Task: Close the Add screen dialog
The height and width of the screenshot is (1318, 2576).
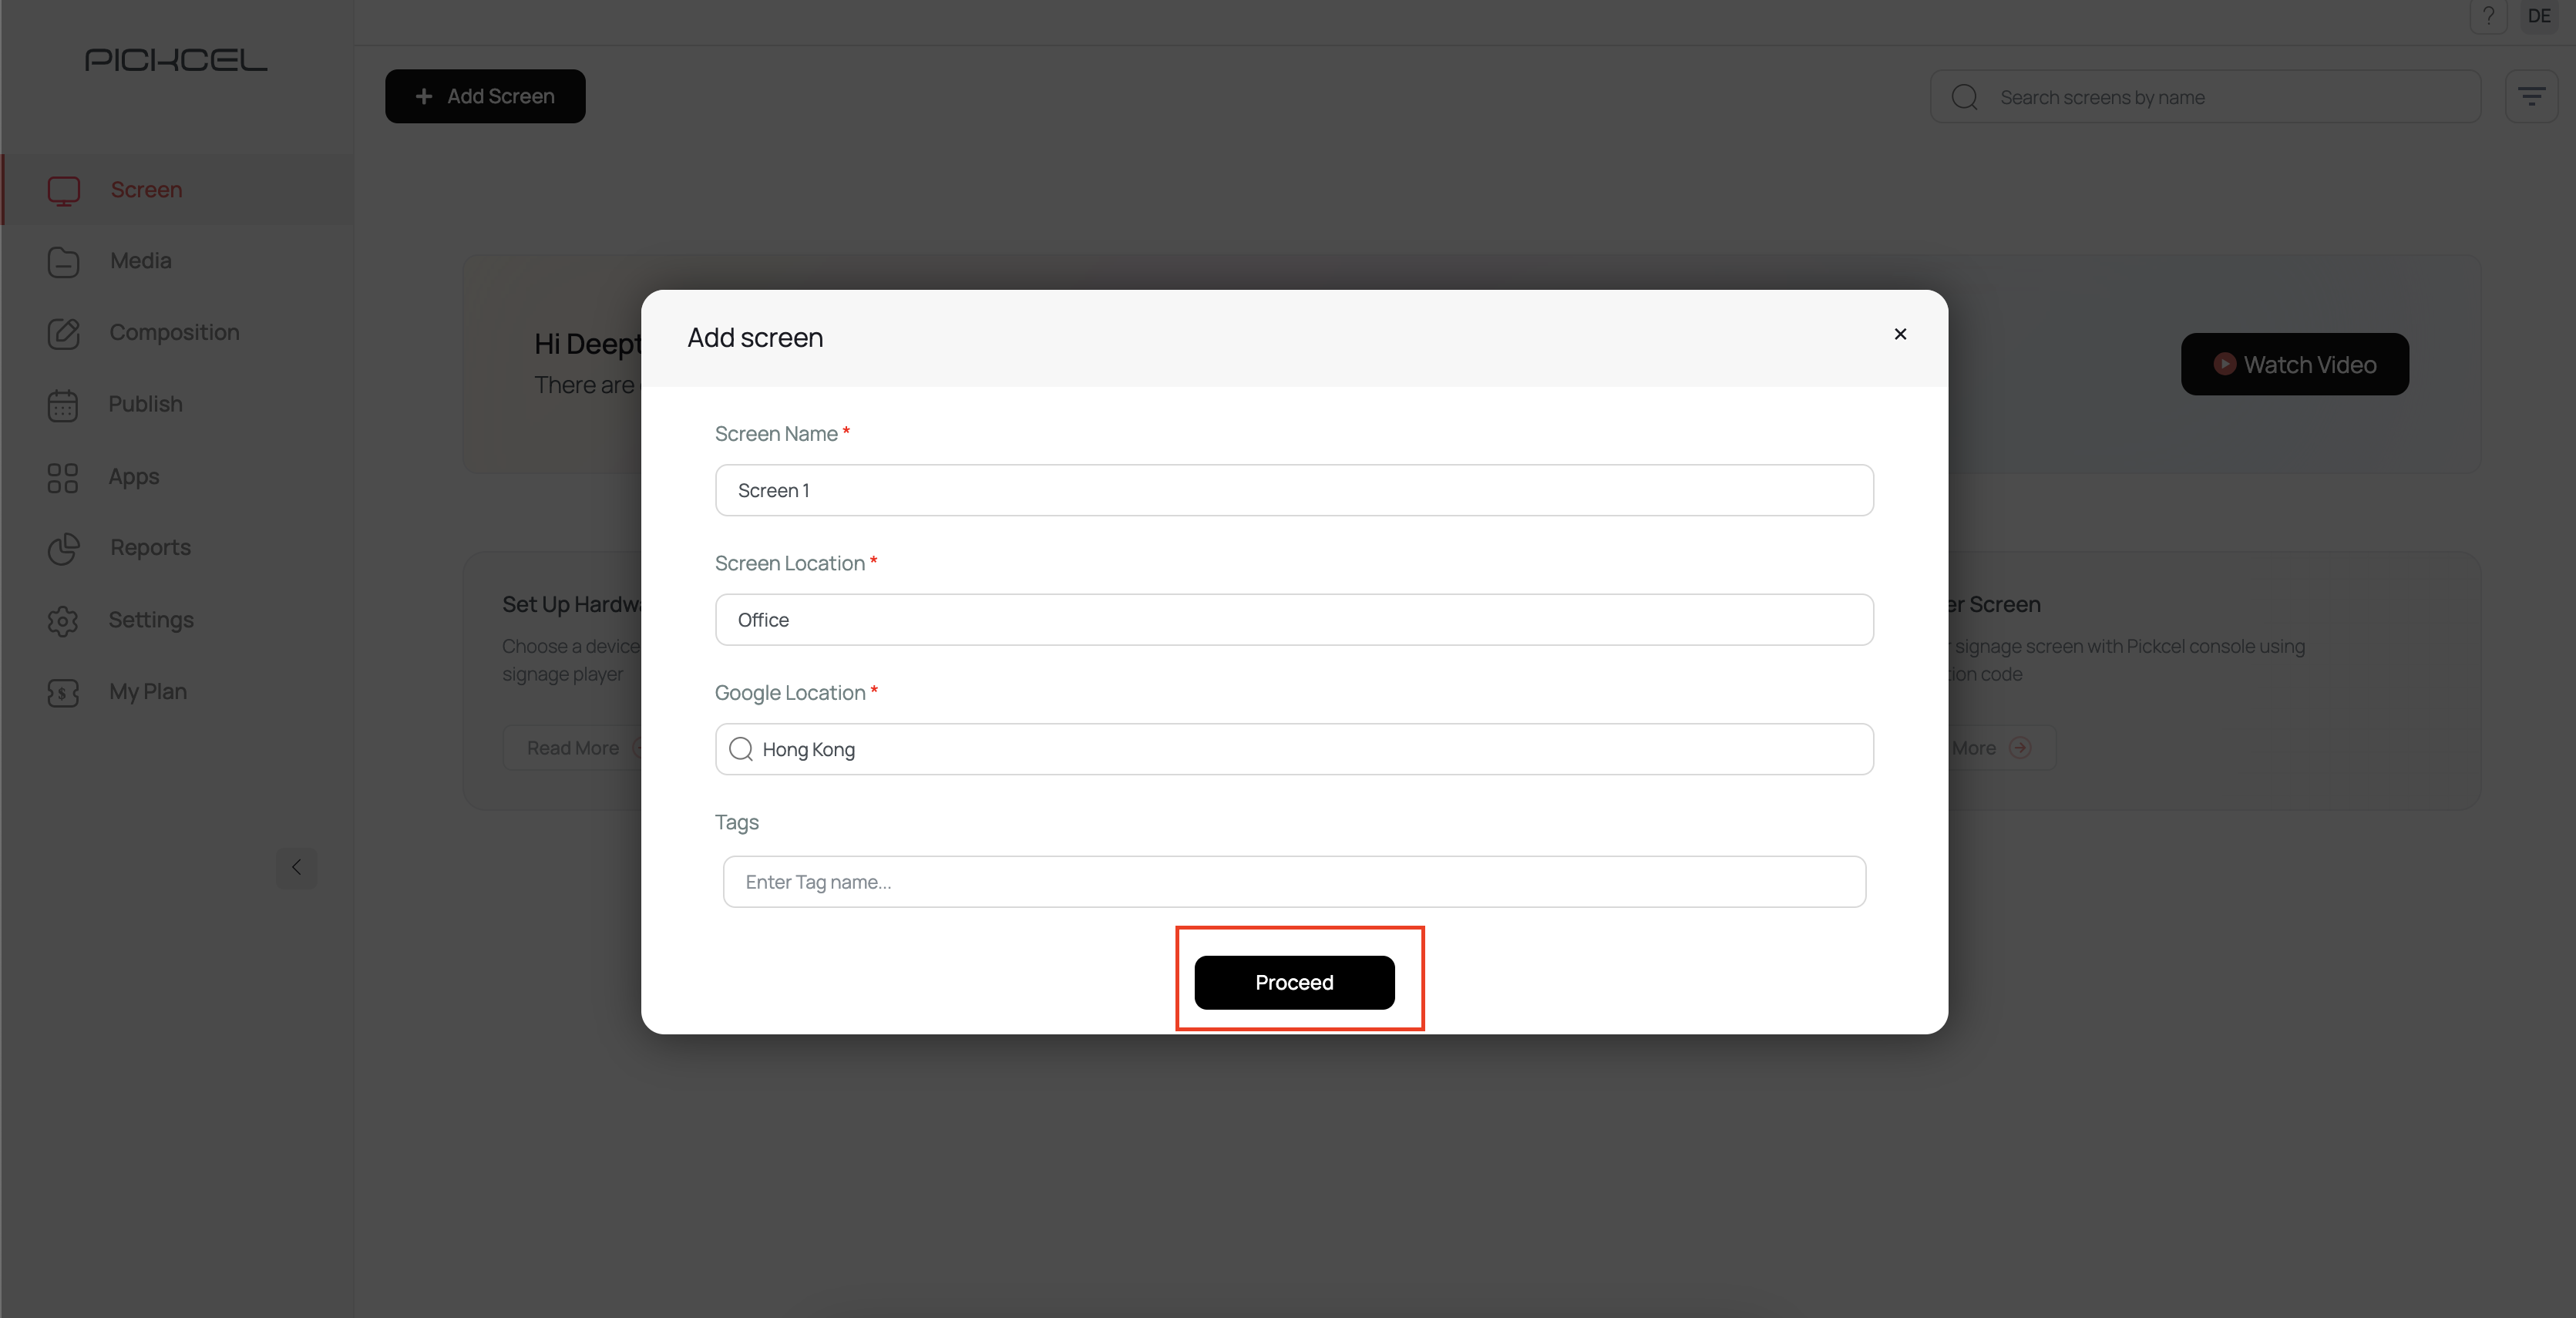Action: pos(1900,334)
